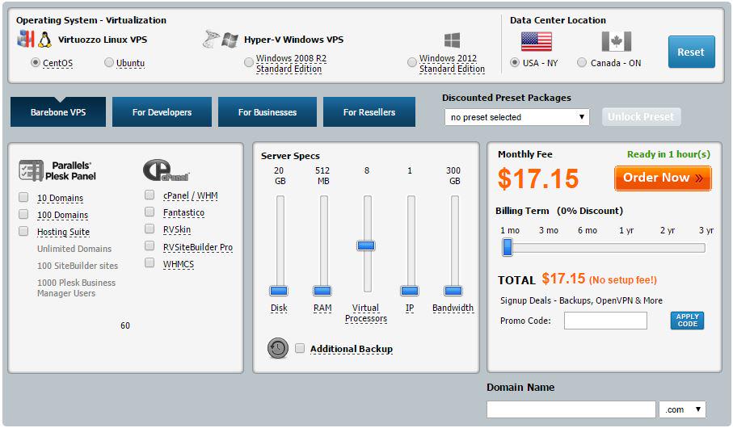Viewport: 733px width, 428px height.
Task: Click the APPLY CODE button
Action: point(687,321)
